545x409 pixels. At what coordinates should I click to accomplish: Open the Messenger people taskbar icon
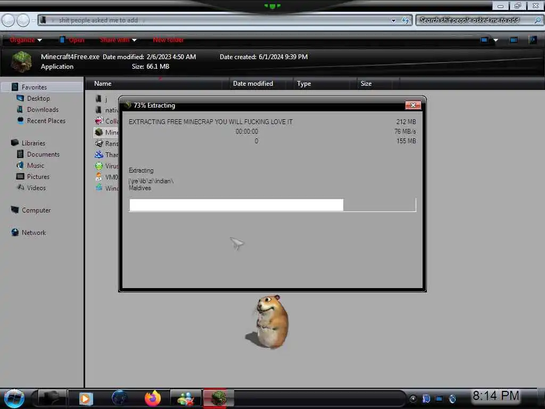(185, 398)
